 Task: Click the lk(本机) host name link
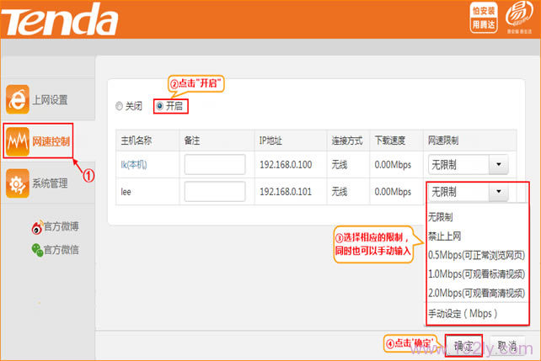point(135,165)
